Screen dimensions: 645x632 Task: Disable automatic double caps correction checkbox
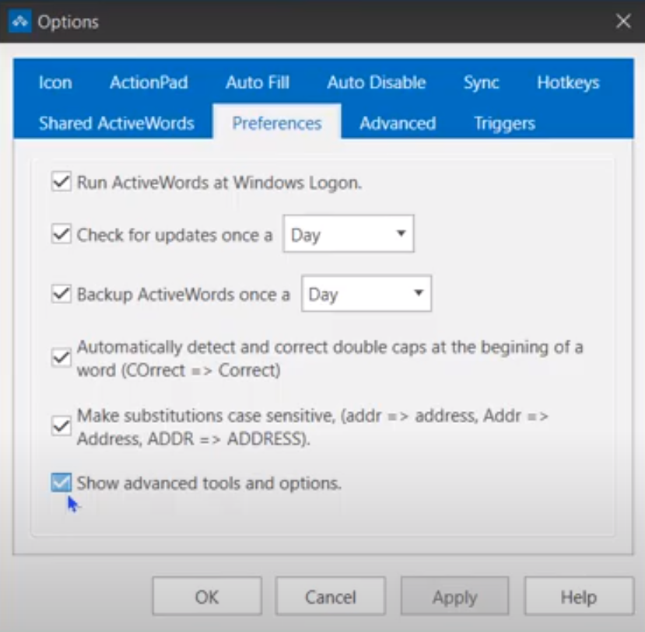coord(61,358)
